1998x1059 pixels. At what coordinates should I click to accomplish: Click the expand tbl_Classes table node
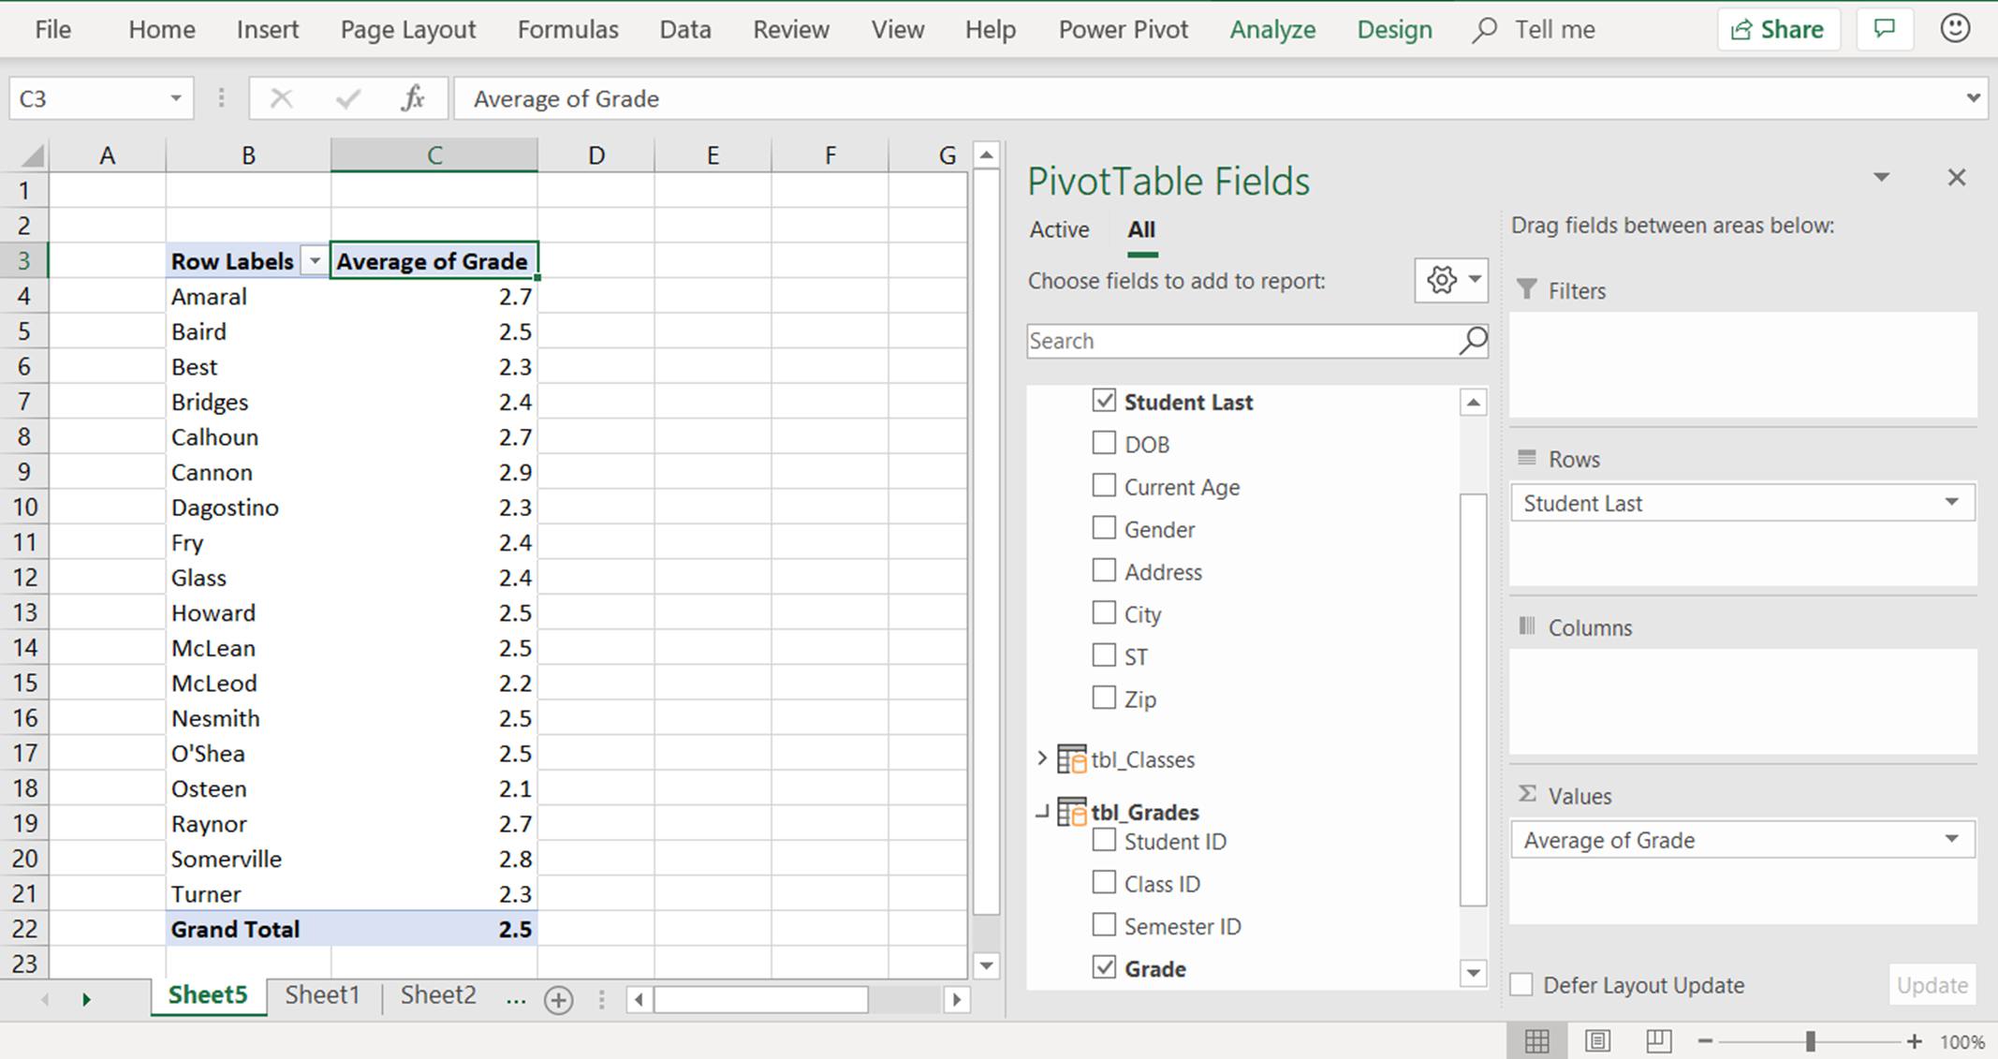pyautogui.click(x=1041, y=758)
